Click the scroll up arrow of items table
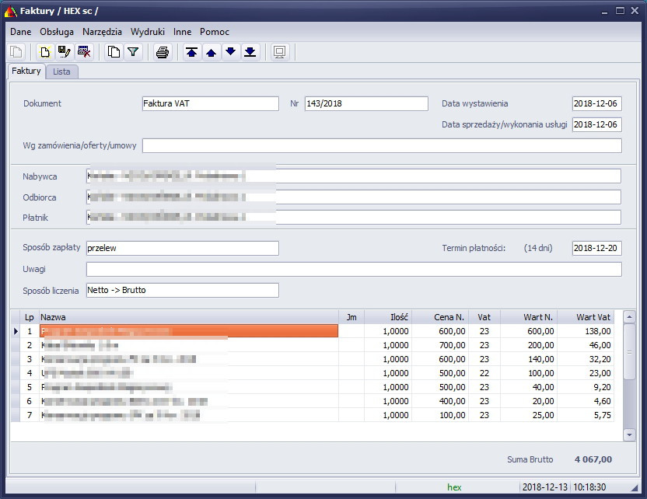 629,317
